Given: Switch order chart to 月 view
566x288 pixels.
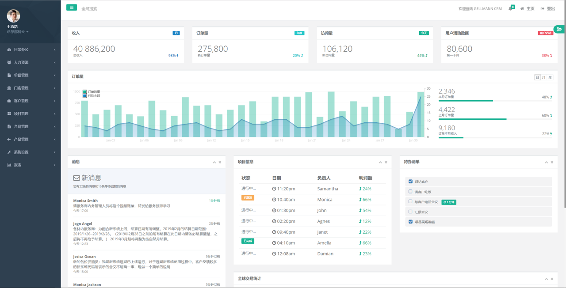Looking at the screenshot, I should pos(544,78).
